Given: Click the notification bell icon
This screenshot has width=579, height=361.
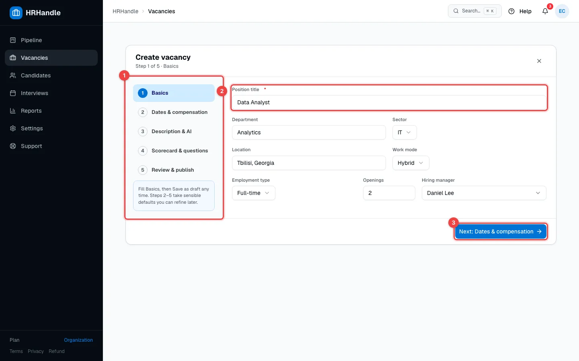Looking at the screenshot, I should tap(545, 11).
